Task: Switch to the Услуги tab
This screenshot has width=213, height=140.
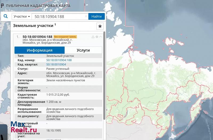Action: click(83, 50)
